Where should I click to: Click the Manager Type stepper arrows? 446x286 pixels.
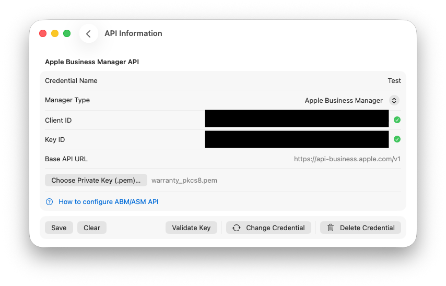(394, 100)
